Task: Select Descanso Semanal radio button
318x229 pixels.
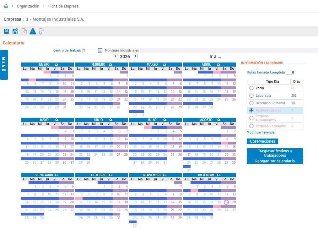Action: (x=251, y=103)
